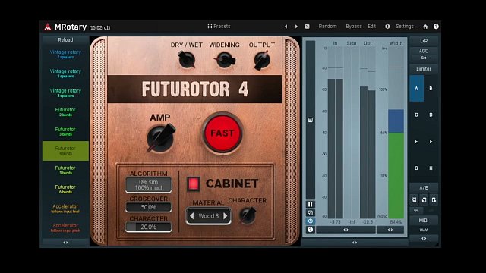Click the meter power icon

coord(311,221)
